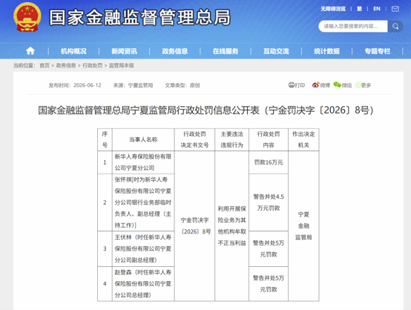Open the envelope mail icon
411x310 pixels.
tap(395, 9)
